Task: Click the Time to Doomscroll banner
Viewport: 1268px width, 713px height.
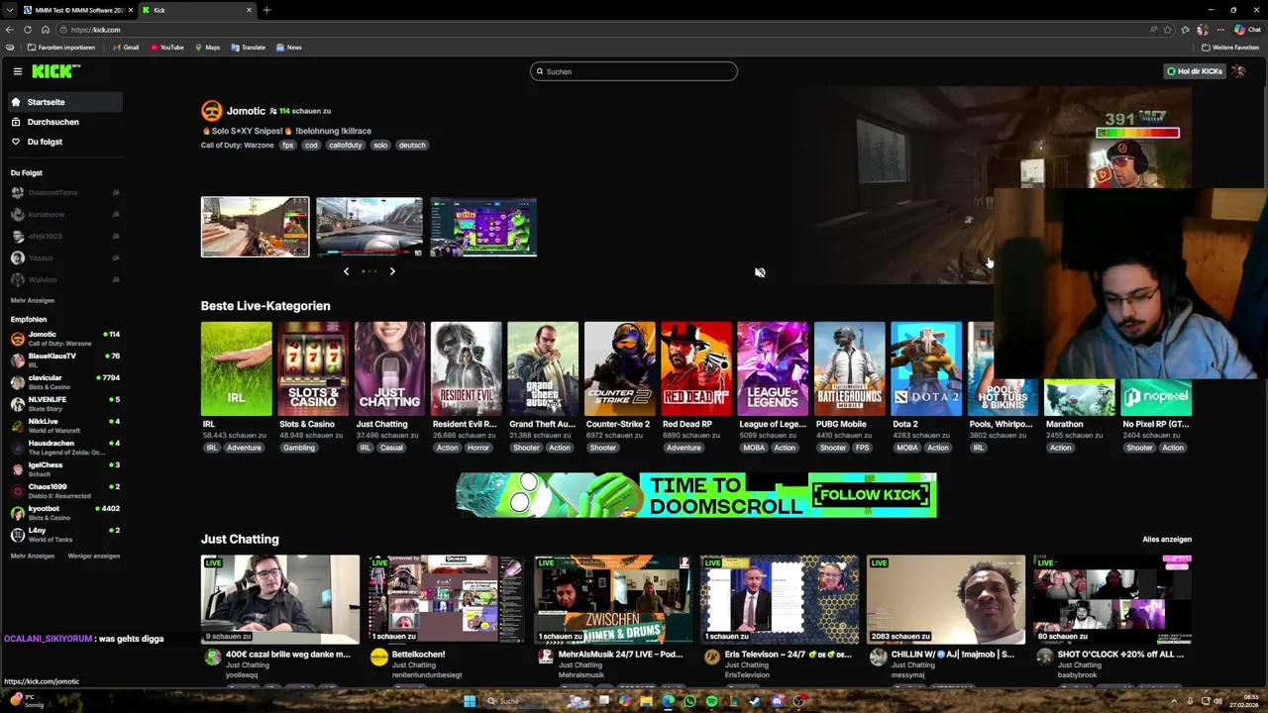Action: pos(696,495)
